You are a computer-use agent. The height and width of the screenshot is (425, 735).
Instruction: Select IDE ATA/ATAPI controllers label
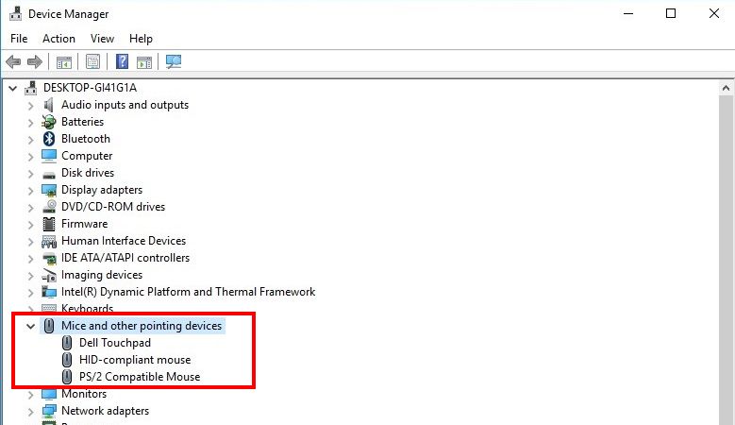(x=125, y=258)
